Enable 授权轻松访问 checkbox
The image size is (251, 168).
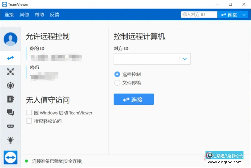click(29, 121)
